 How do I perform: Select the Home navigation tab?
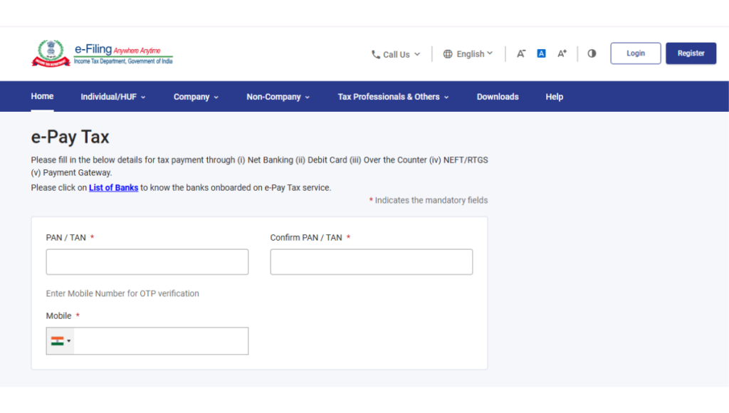[42, 95]
